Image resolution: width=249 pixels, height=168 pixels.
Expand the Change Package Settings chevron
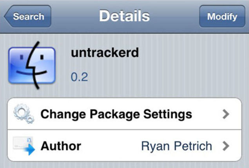tap(226, 114)
